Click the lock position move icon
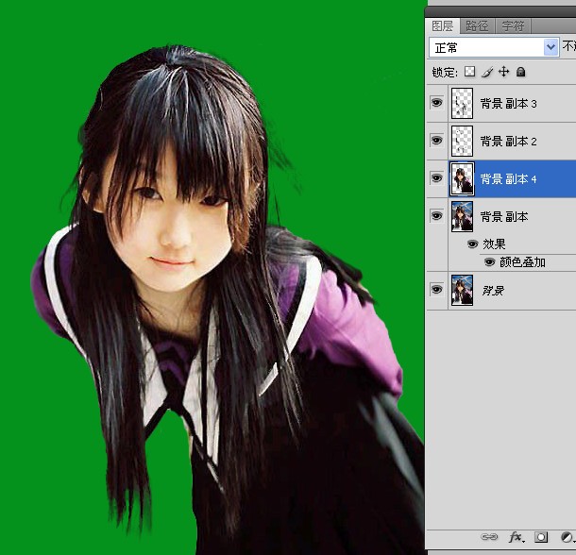576x555 pixels. pyautogui.click(x=503, y=72)
